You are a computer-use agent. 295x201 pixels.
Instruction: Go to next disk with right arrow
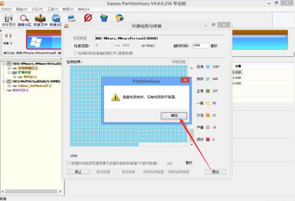[x=11, y=36]
